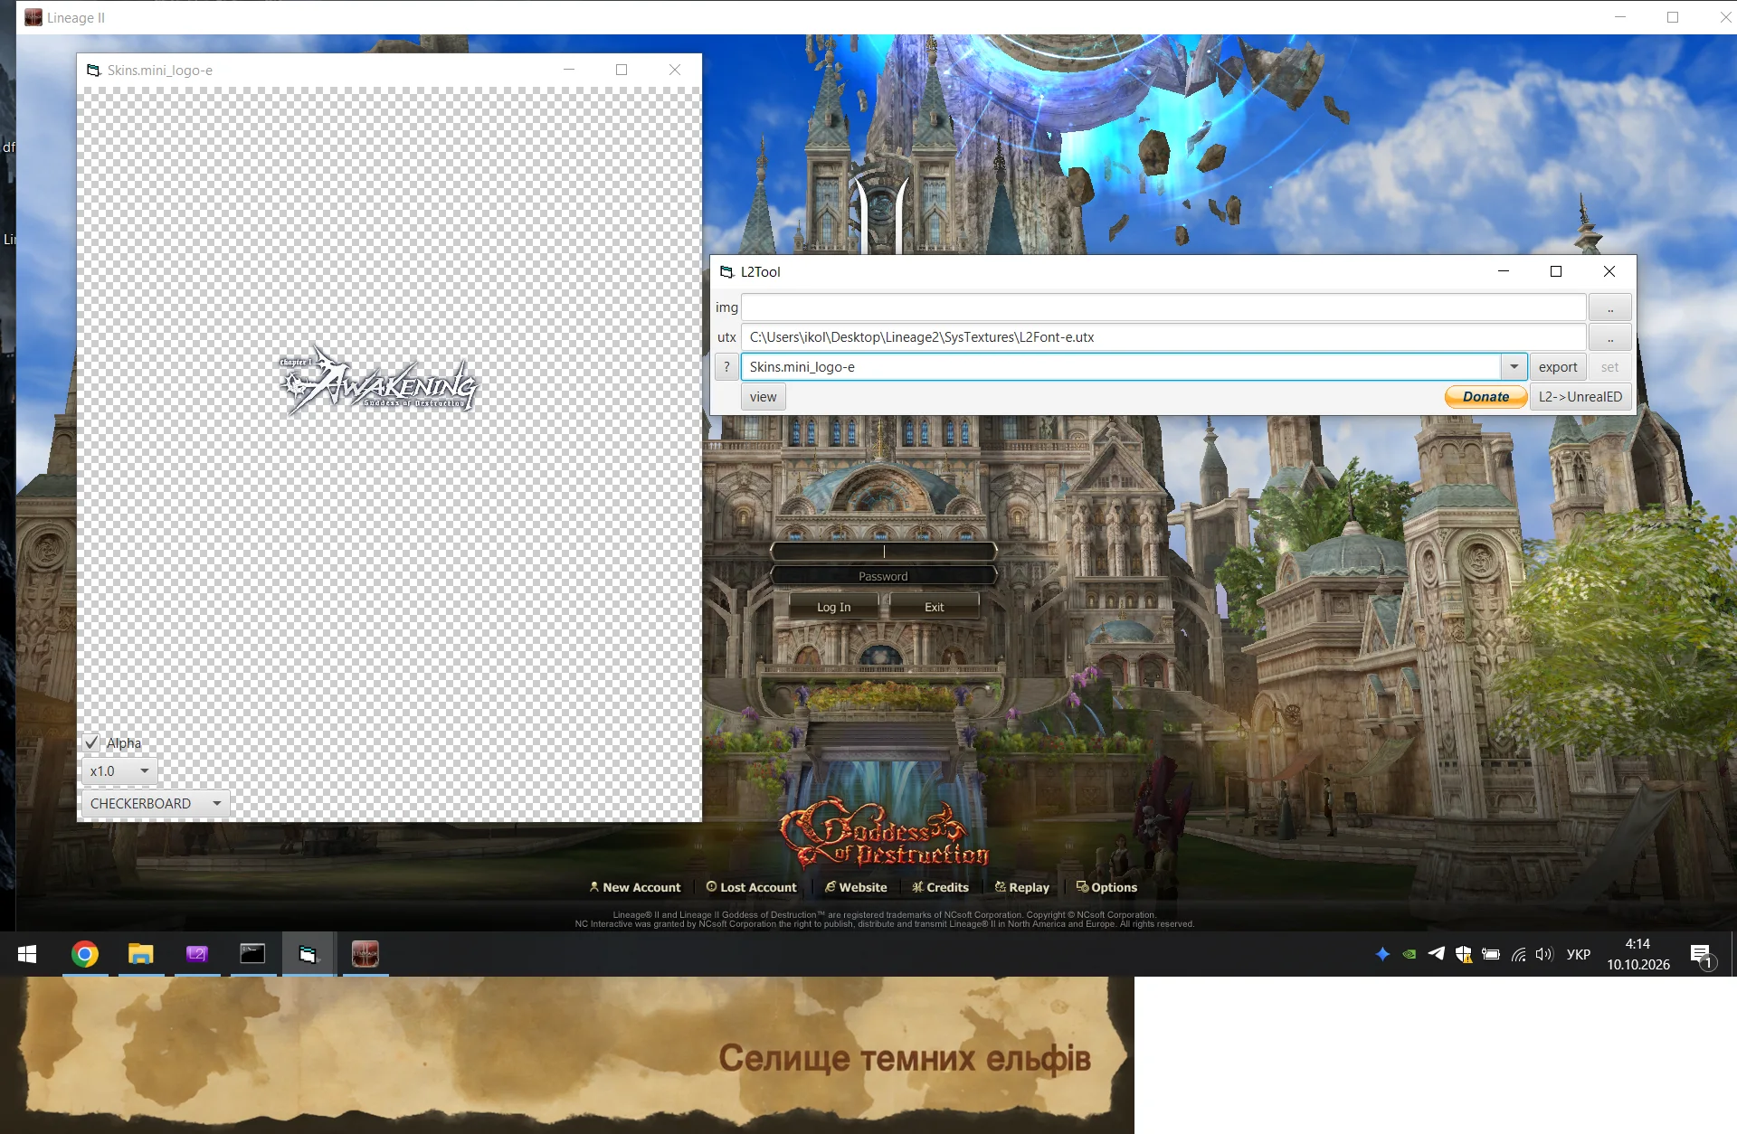The image size is (1737, 1134).
Task: Open the CHECKERBOARD background dropdown
Action: point(156,804)
